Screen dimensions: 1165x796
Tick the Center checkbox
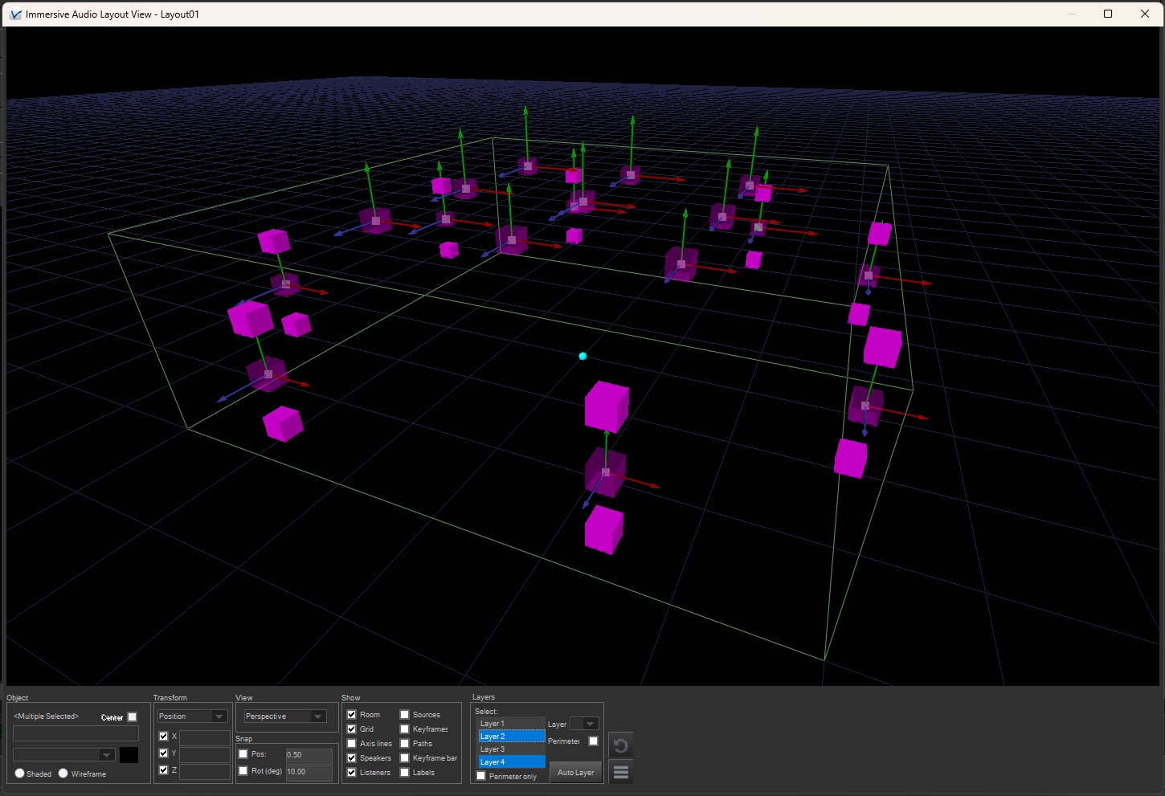(x=133, y=717)
